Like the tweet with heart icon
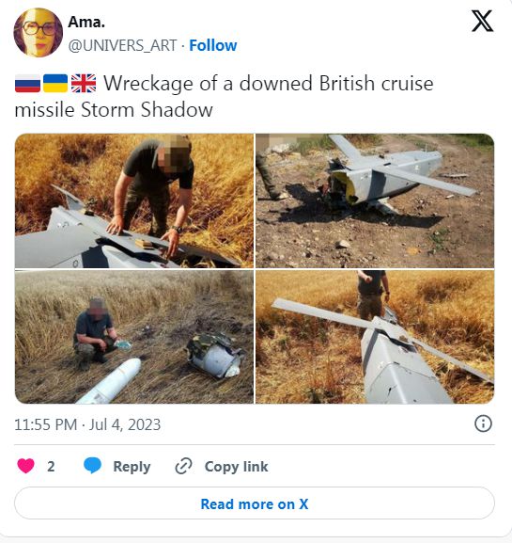512x543 pixels. tap(25, 466)
